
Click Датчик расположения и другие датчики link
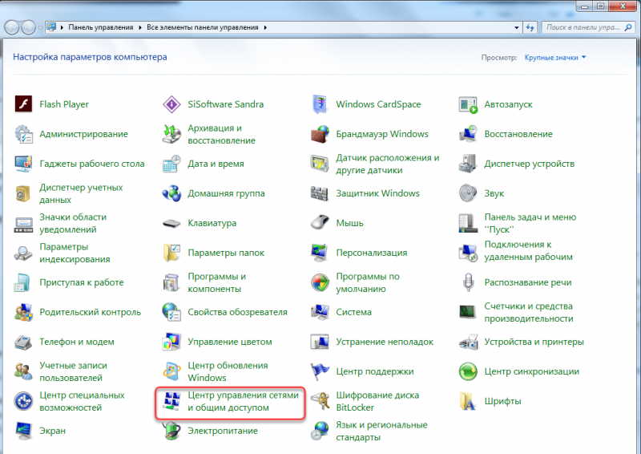pos(388,164)
